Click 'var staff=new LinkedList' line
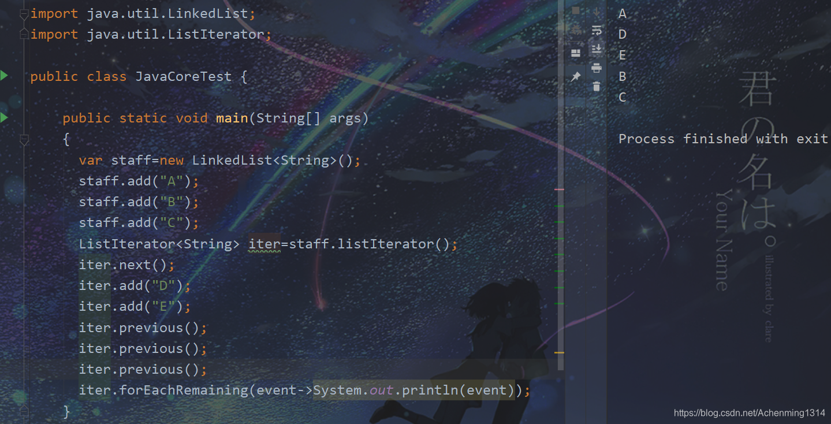831x424 pixels. coord(219,160)
